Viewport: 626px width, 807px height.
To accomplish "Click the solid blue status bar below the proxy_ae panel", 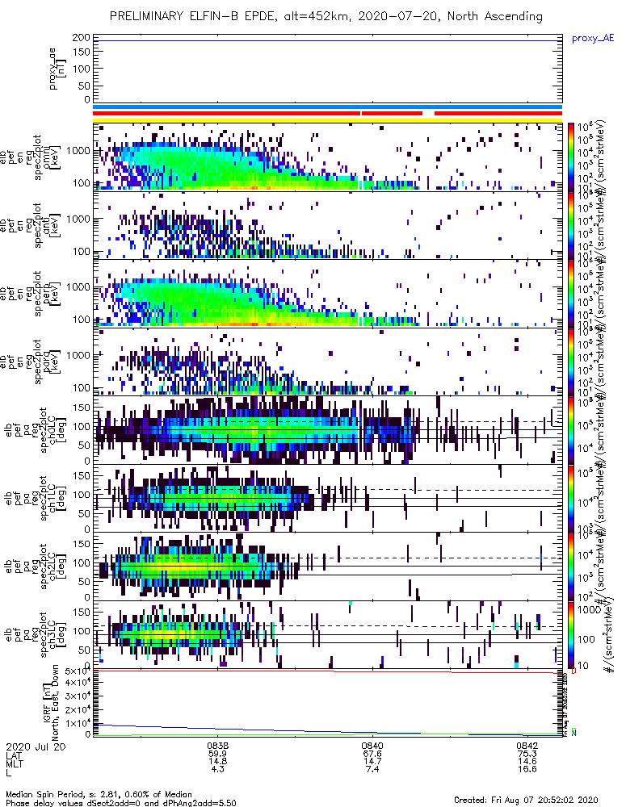I will [327, 107].
